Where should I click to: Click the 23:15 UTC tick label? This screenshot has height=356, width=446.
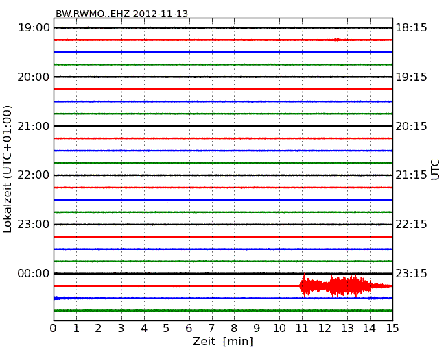coord(411,273)
